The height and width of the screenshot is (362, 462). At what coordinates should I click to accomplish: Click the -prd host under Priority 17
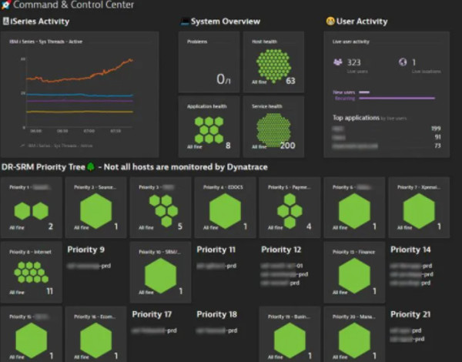(154, 330)
